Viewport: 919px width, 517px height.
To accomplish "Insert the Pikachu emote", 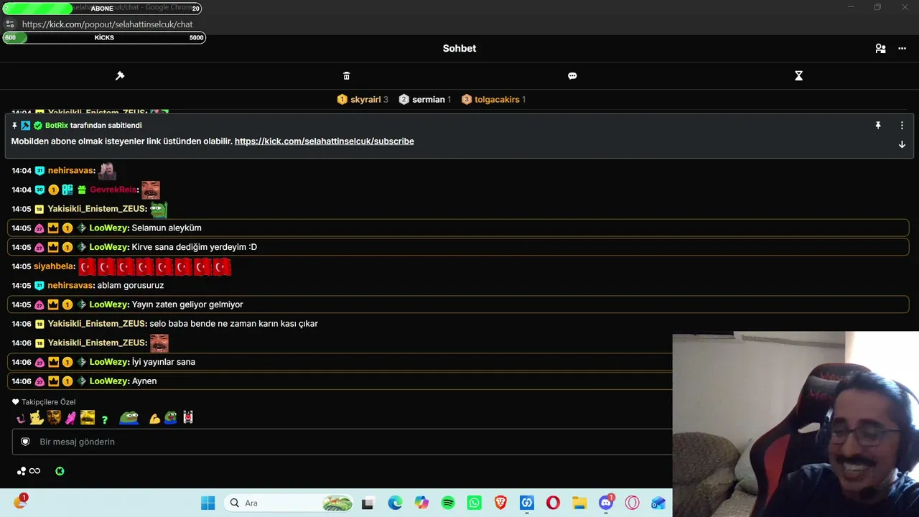I will (x=37, y=417).
